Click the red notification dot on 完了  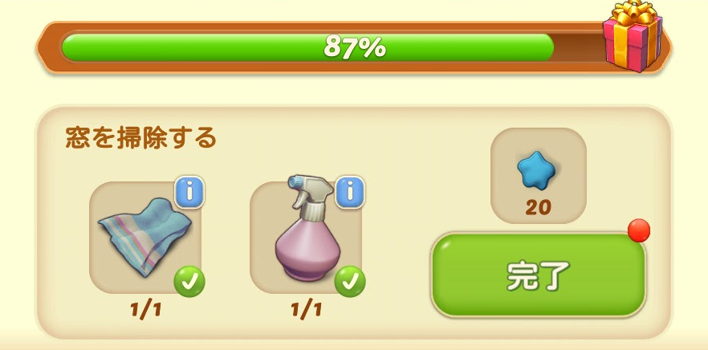(x=639, y=230)
